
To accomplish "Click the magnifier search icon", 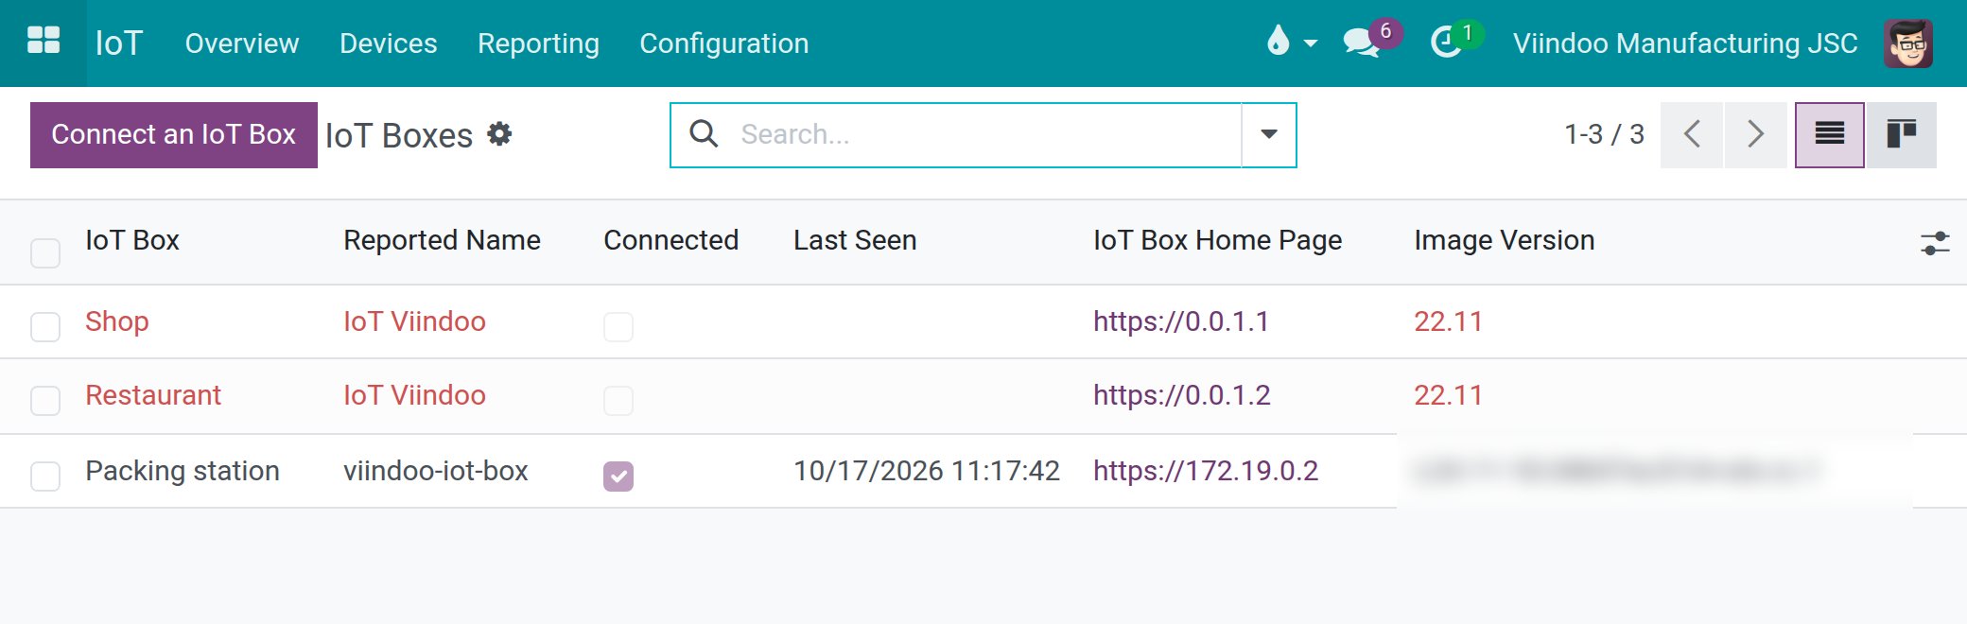I will tap(704, 134).
